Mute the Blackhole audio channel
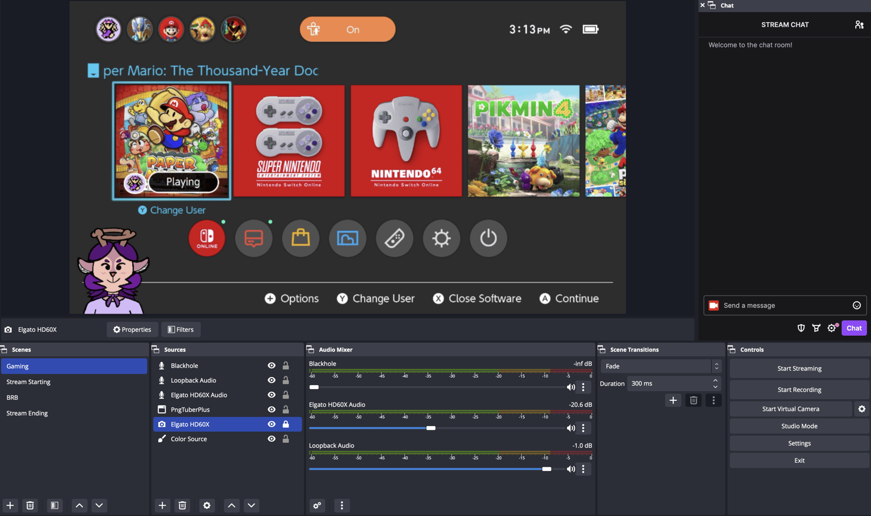Viewport: 871px width, 516px height. [x=570, y=387]
